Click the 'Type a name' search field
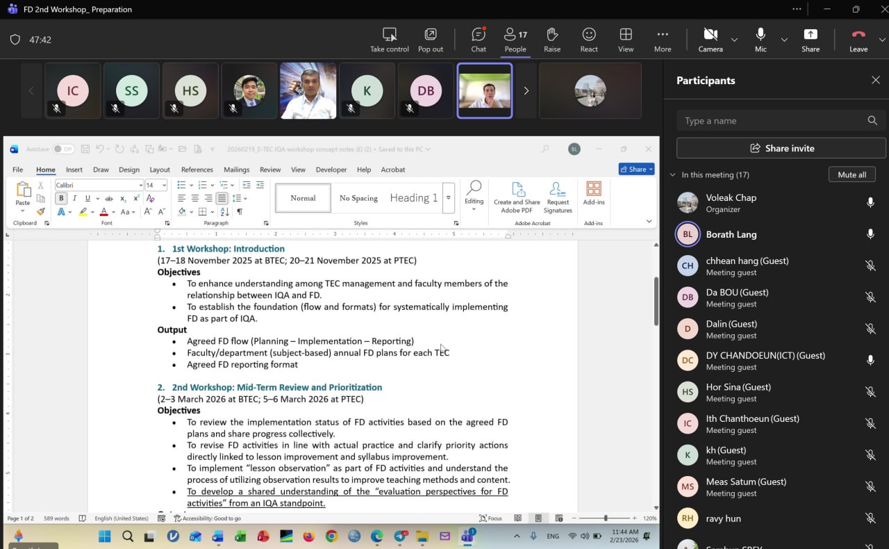 coord(771,121)
